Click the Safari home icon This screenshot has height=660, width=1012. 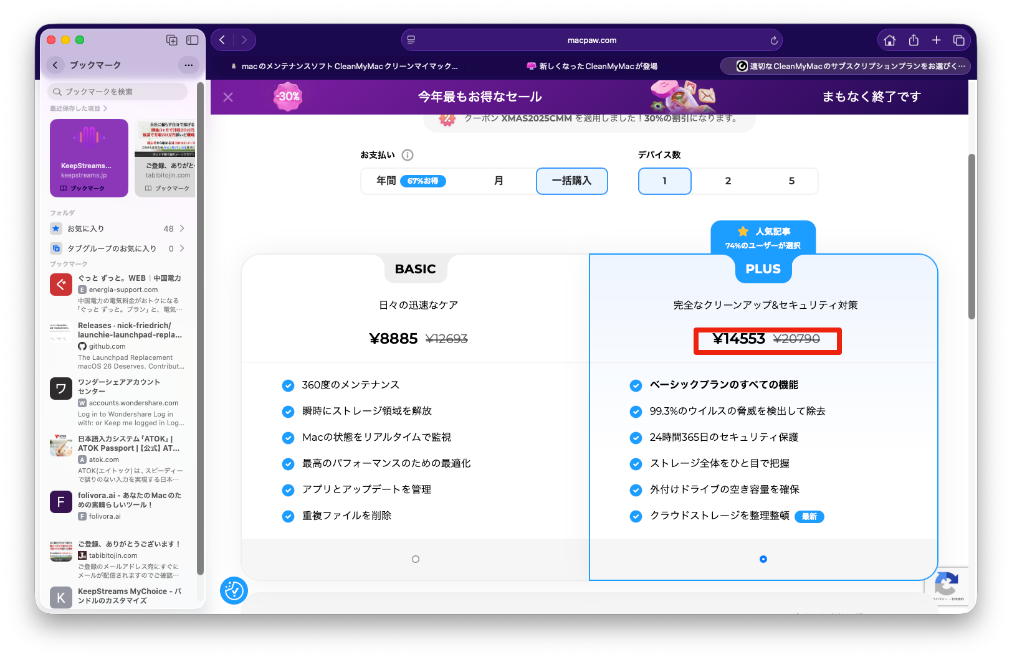[889, 40]
